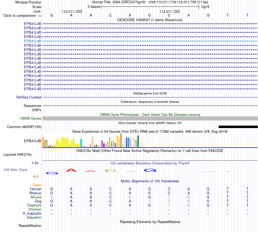Click the 'Mouse' species row label
Viewport: 258px width, 232px height.
[36, 197]
